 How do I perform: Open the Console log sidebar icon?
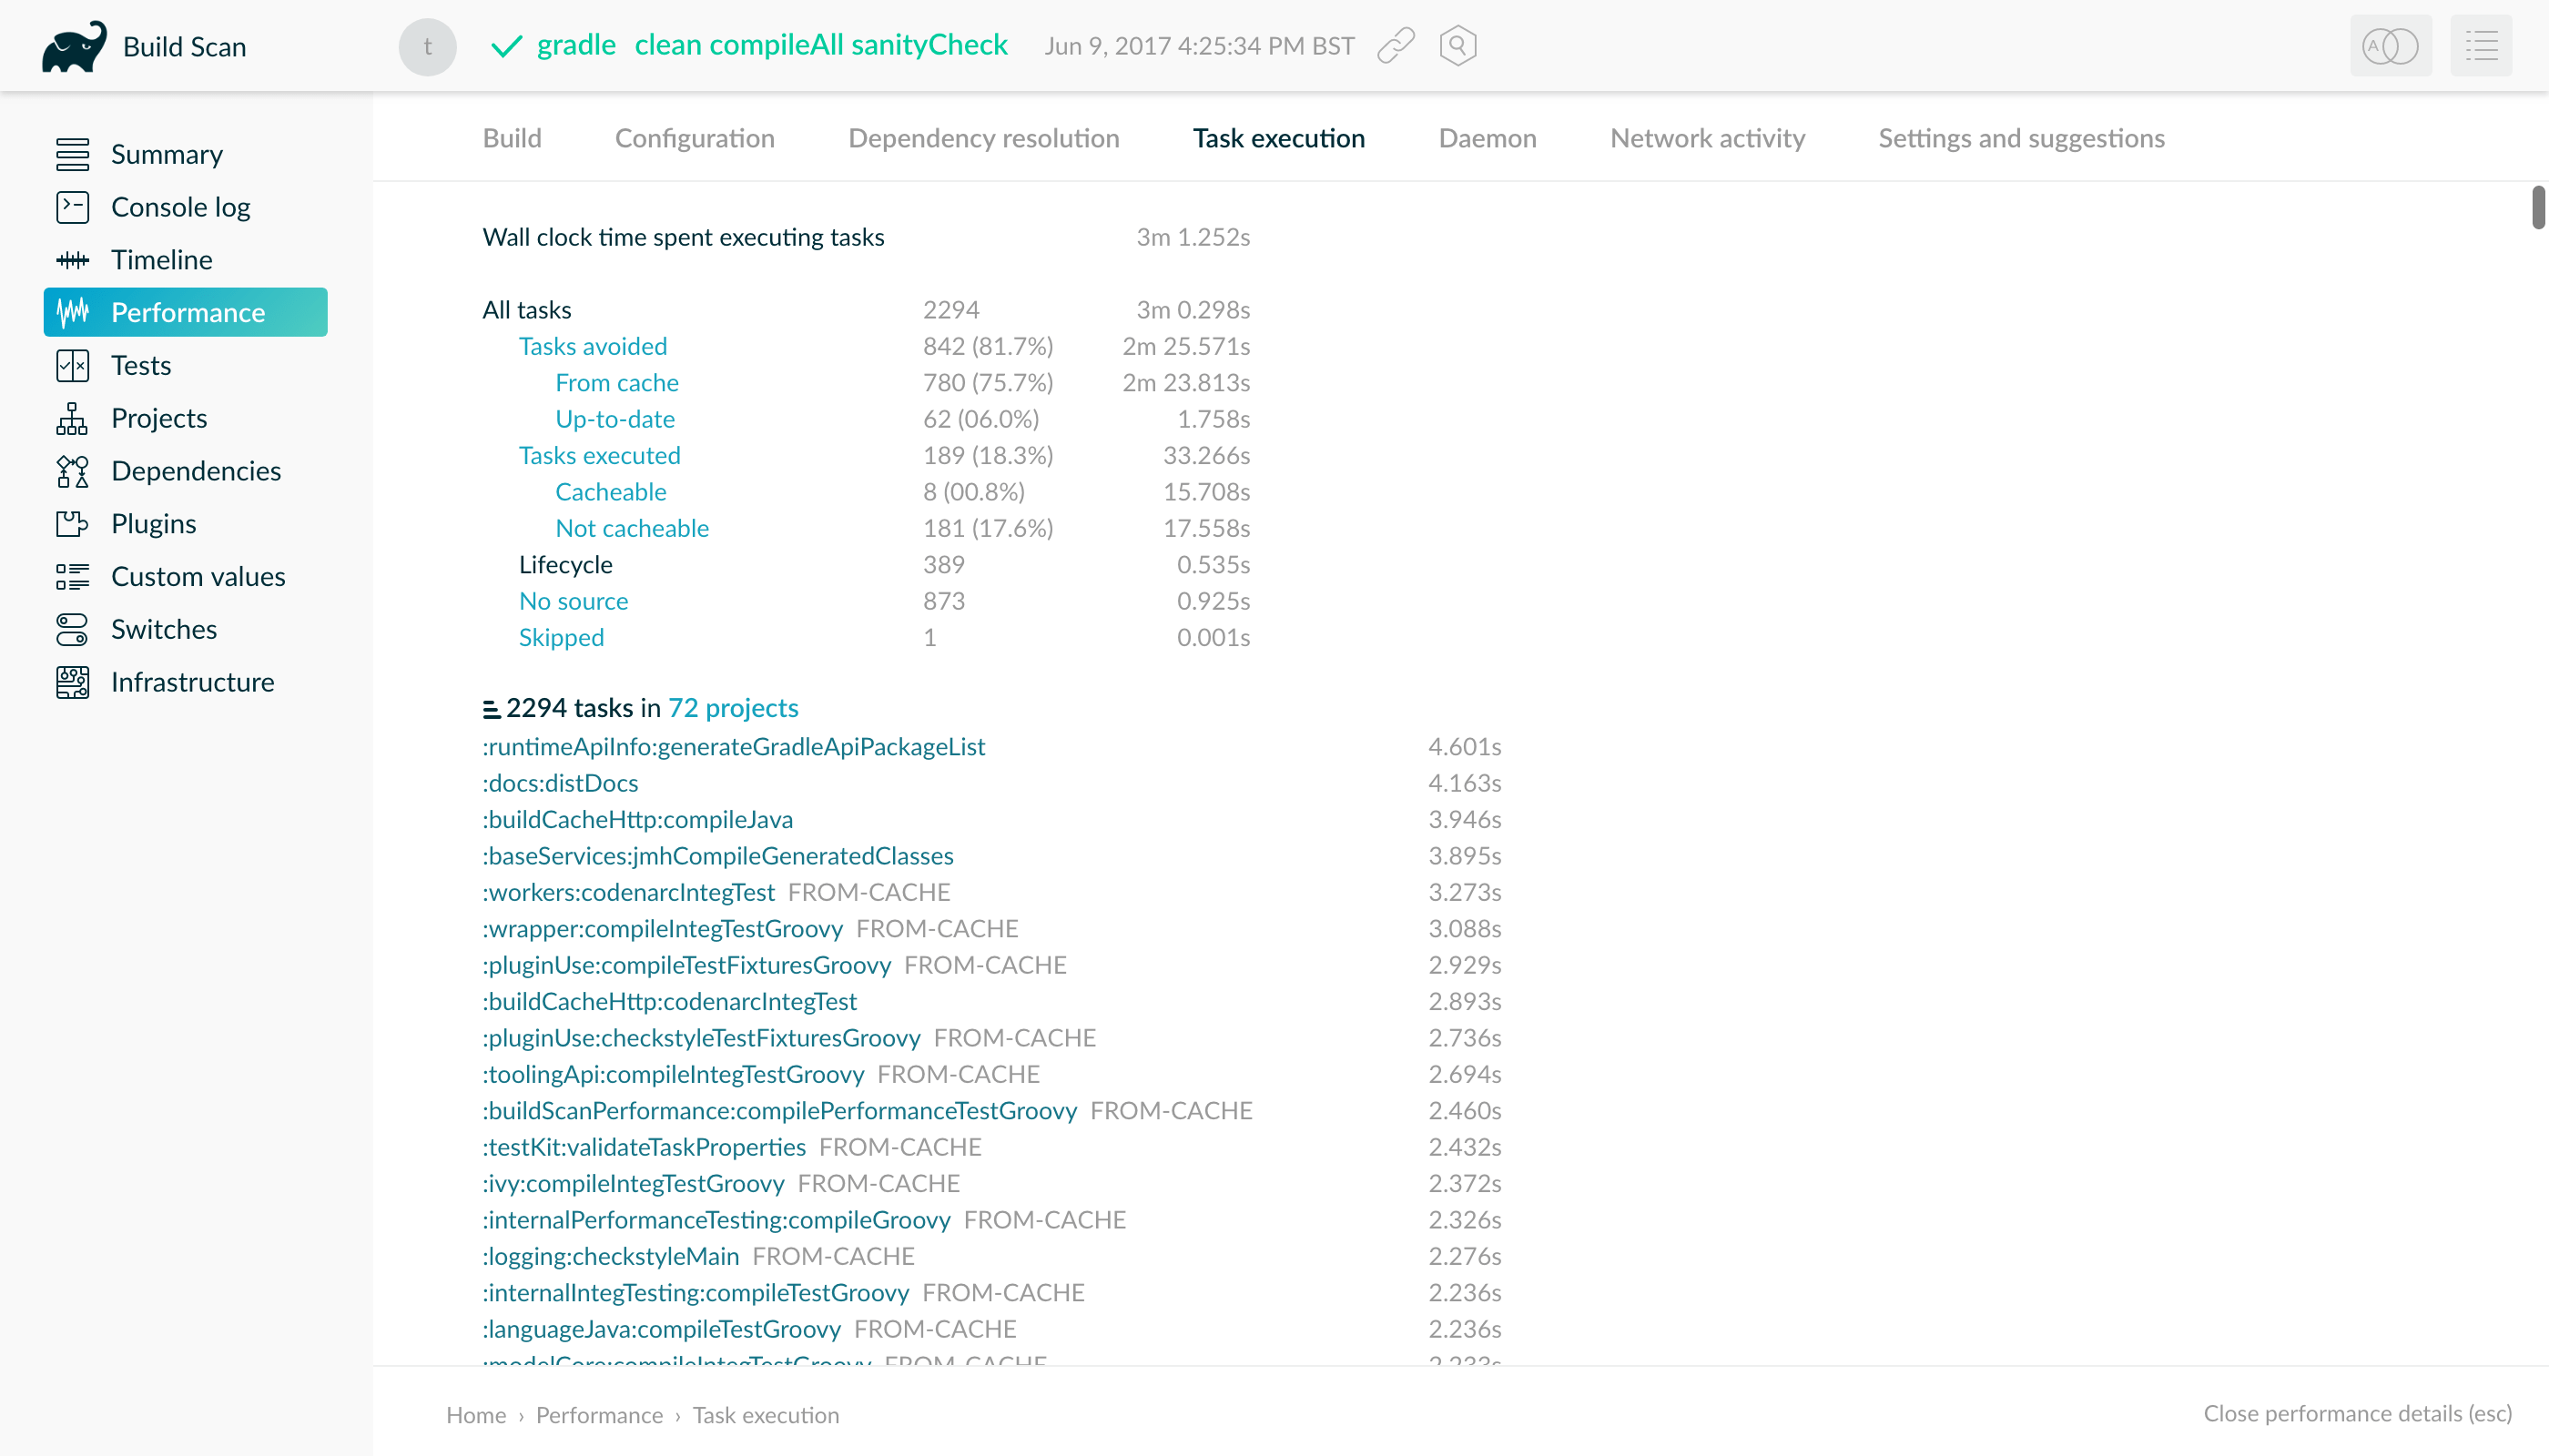point(72,207)
